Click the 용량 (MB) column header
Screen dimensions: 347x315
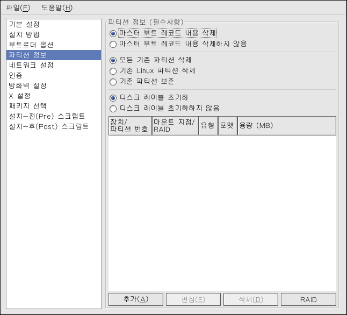pos(286,126)
